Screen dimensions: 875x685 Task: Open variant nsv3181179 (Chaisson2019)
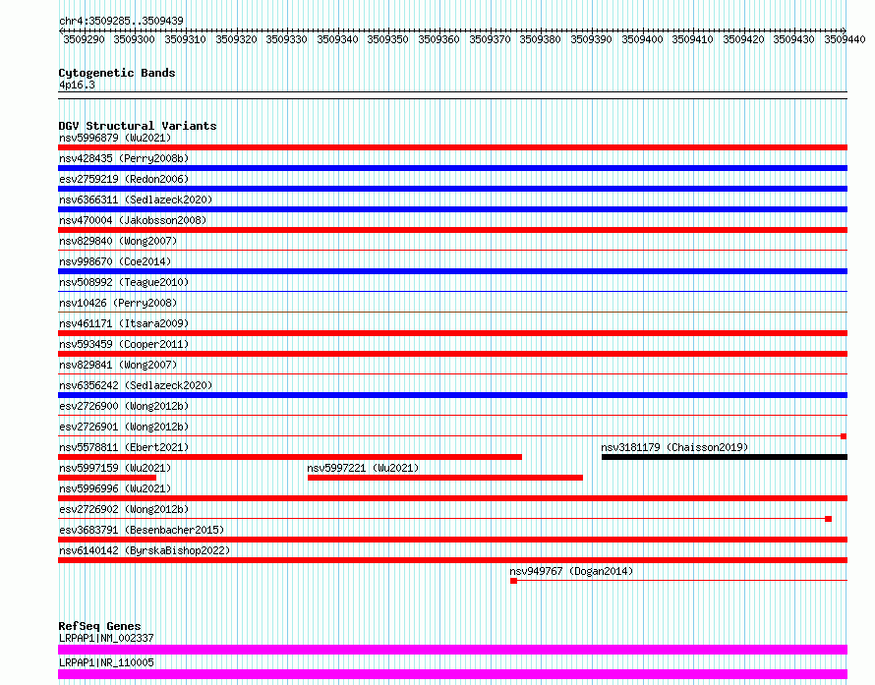pos(674,447)
